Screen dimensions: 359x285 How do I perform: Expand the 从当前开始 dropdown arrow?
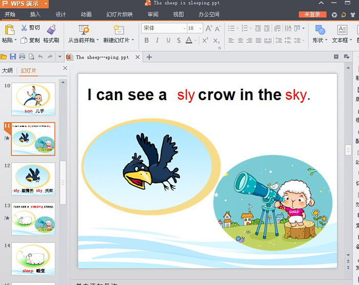pyautogui.click(x=97, y=40)
